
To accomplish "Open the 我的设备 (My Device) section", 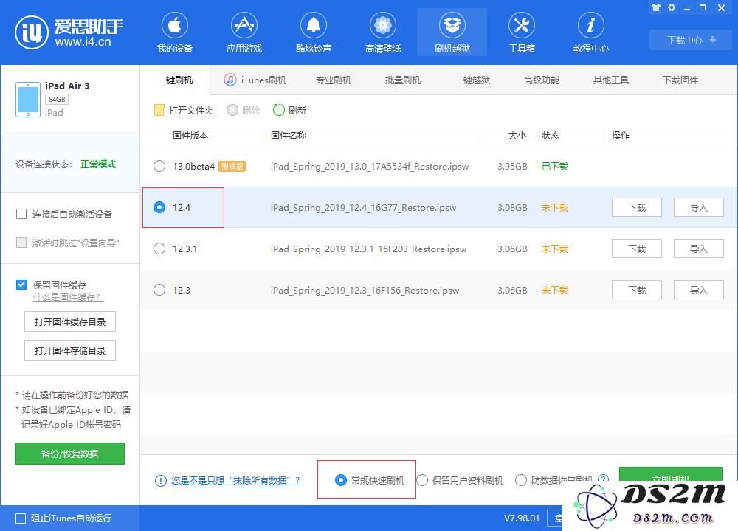I will click(175, 33).
